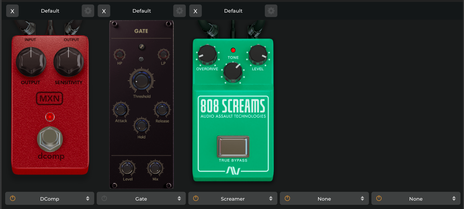Open settings gear for the Gate module
The image size is (464, 209).
(179, 11)
